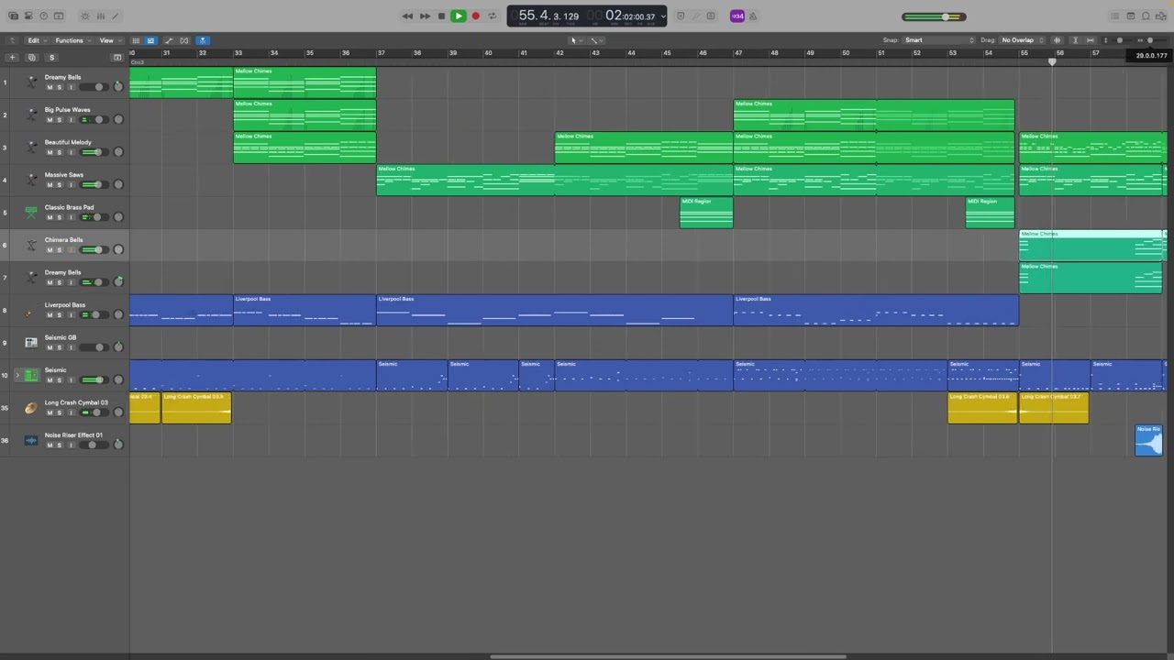Open the Snap Smart dropdown
The image size is (1174, 660).
pos(939,40)
